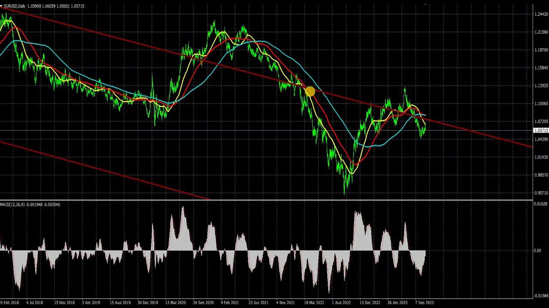Click the 15 Aug 2019 date label
The image size is (549, 308).
click(120, 303)
